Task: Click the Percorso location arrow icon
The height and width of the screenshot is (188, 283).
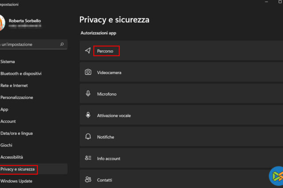Action: point(88,51)
